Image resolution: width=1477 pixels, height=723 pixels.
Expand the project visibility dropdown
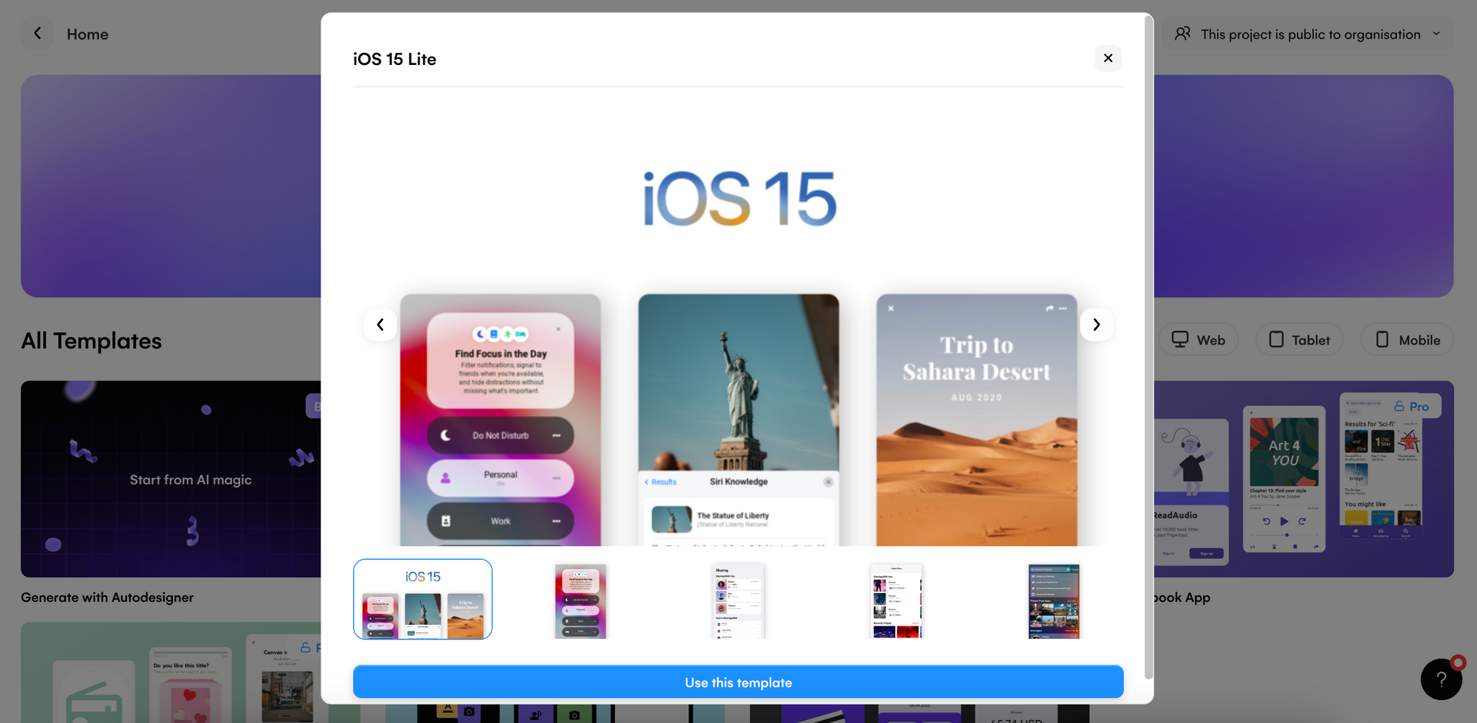(x=1436, y=33)
